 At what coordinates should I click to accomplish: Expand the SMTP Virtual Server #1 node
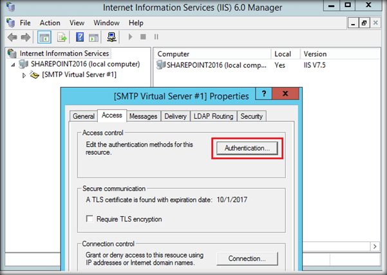[x=24, y=75]
